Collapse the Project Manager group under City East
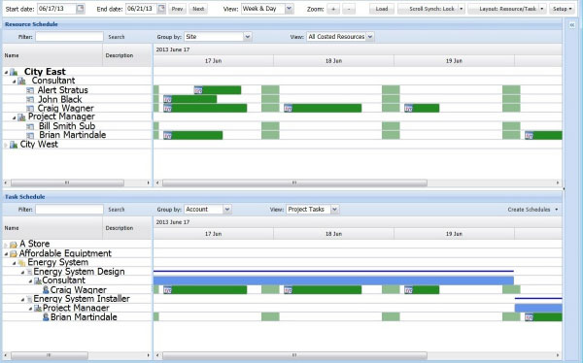583x363 pixels. pos(15,117)
